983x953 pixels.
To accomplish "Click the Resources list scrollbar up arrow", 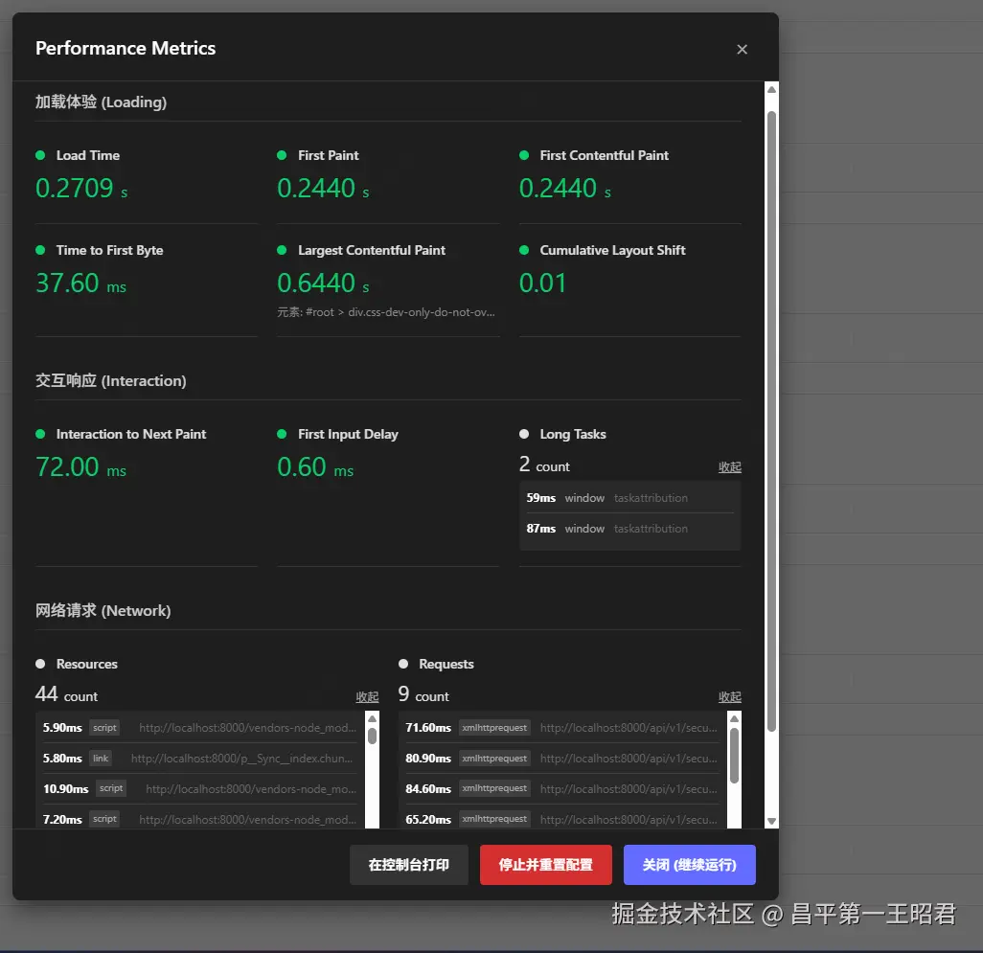I will click(x=372, y=718).
